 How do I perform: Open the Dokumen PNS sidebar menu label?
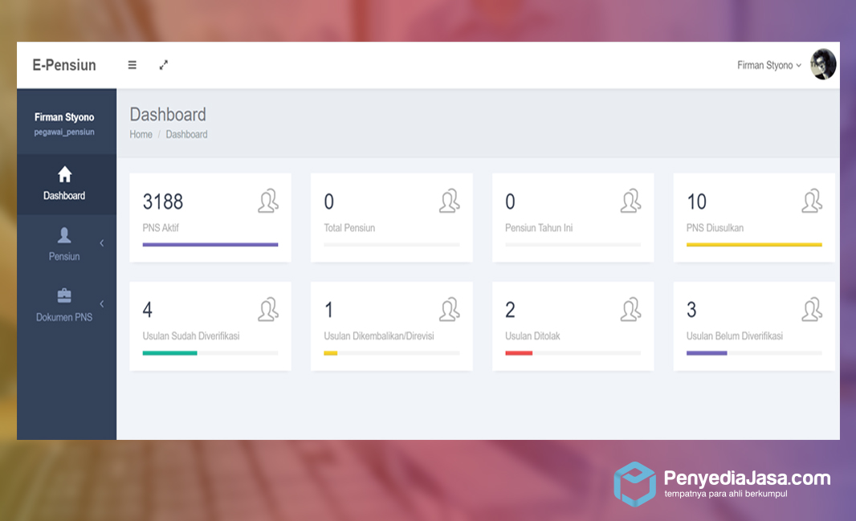point(64,317)
